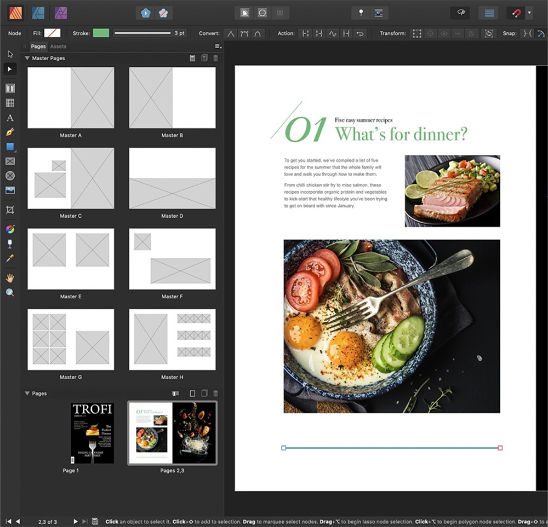Select the Table tool
This screenshot has width=548, height=527.
(x=10, y=103)
